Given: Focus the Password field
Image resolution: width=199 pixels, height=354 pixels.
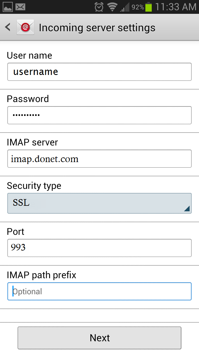Looking at the screenshot, I should 99,115.
